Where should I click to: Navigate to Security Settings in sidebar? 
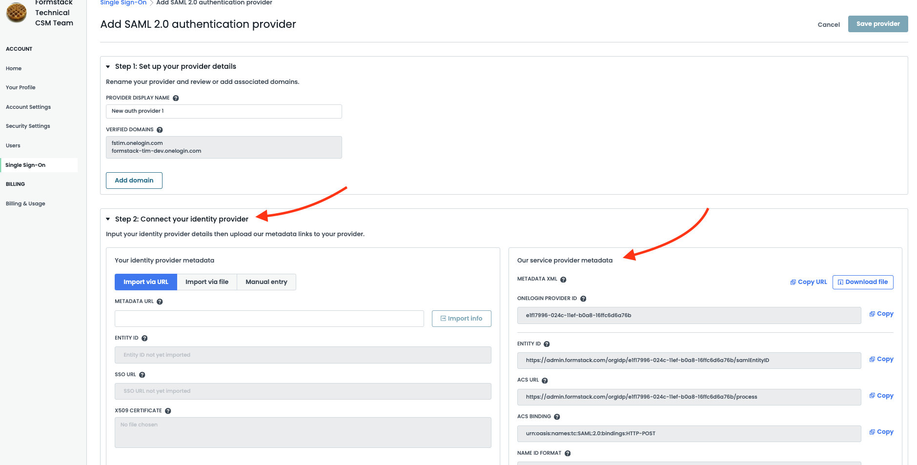[28, 126]
